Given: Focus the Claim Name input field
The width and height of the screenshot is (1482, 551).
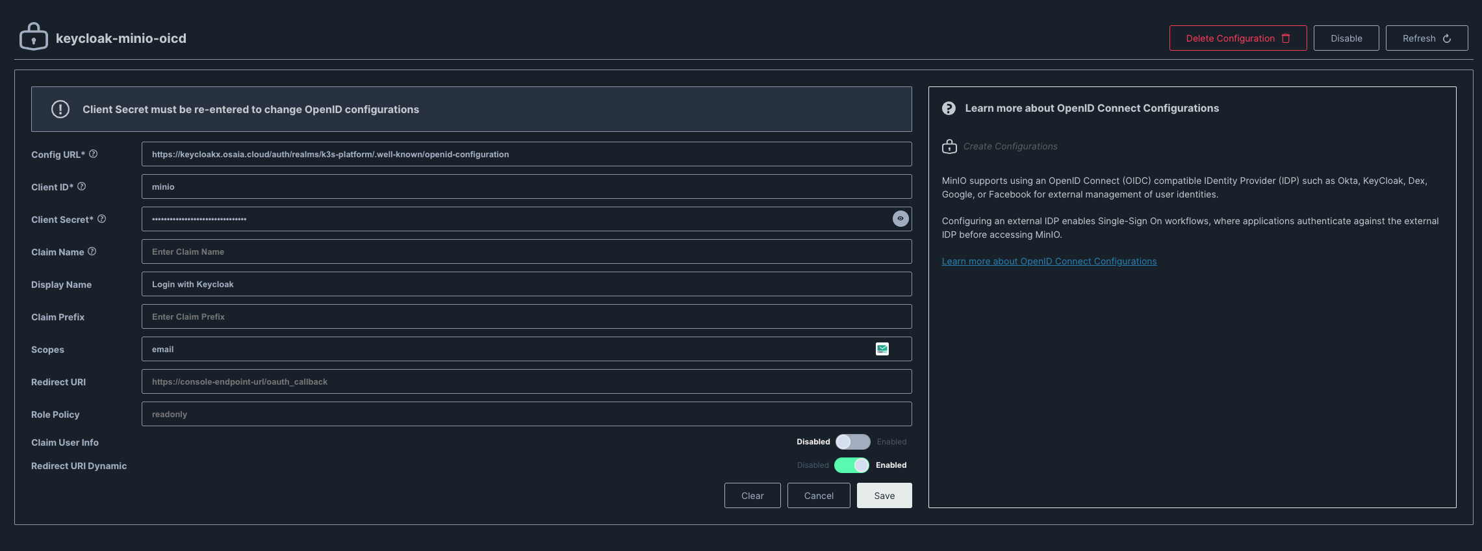Looking at the screenshot, I should point(526,251).
